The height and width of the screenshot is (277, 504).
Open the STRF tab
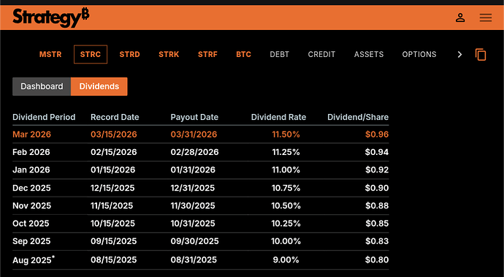tap(207, 54)
